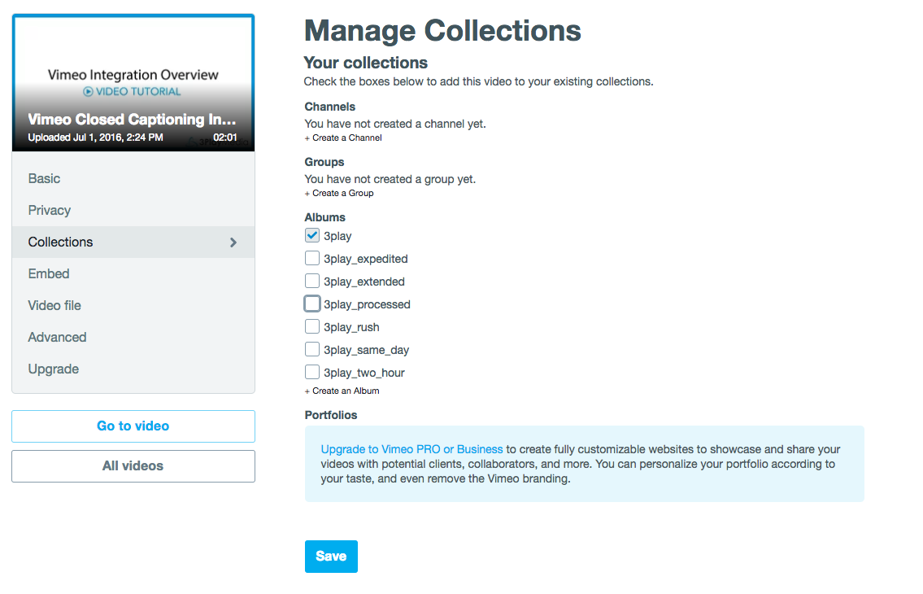Click the 3play_extended album label
This screenshot has height=594, width=923.
coord(364,282)
